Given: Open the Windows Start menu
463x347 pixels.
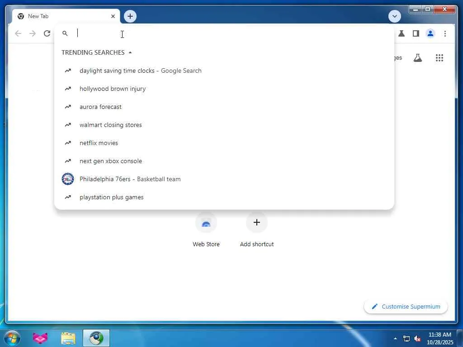Looking at the screenshot, I should point(12,338).
